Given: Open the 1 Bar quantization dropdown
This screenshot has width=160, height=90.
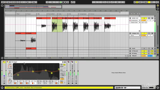Looking at the screenshot, I should coord(34,2).
